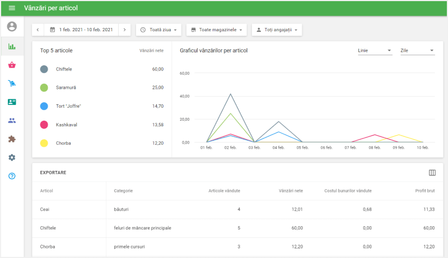Click the 0,68 cost value for Ceai
This screenshot has width=448, height=258.
coord(367,209)
